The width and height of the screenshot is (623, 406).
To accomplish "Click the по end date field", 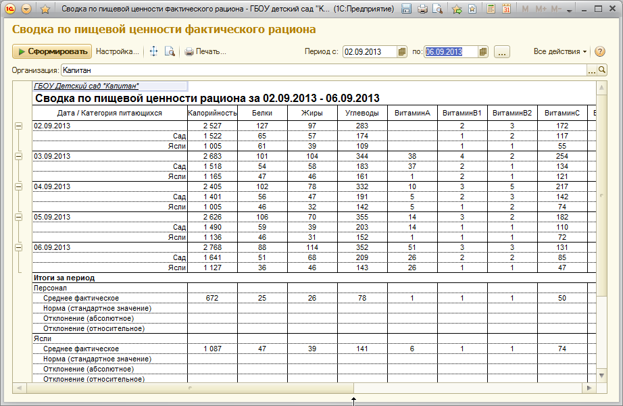I will pyautogui.click(x=451, y=51).
